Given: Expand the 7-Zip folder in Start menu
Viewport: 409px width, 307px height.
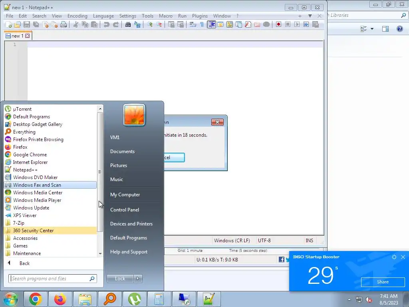Looking at the screenshot, I should (50, 223).
